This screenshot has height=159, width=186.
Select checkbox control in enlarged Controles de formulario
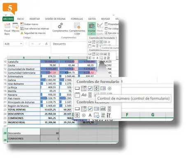click(x=90, y=89)
